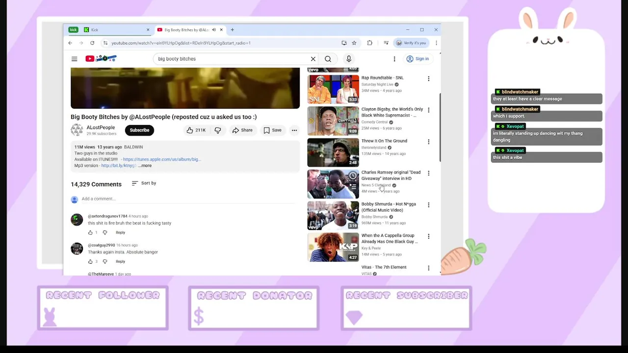628x353 pixels.
Task: Open a new browser tab
Action: click(232, 30)
